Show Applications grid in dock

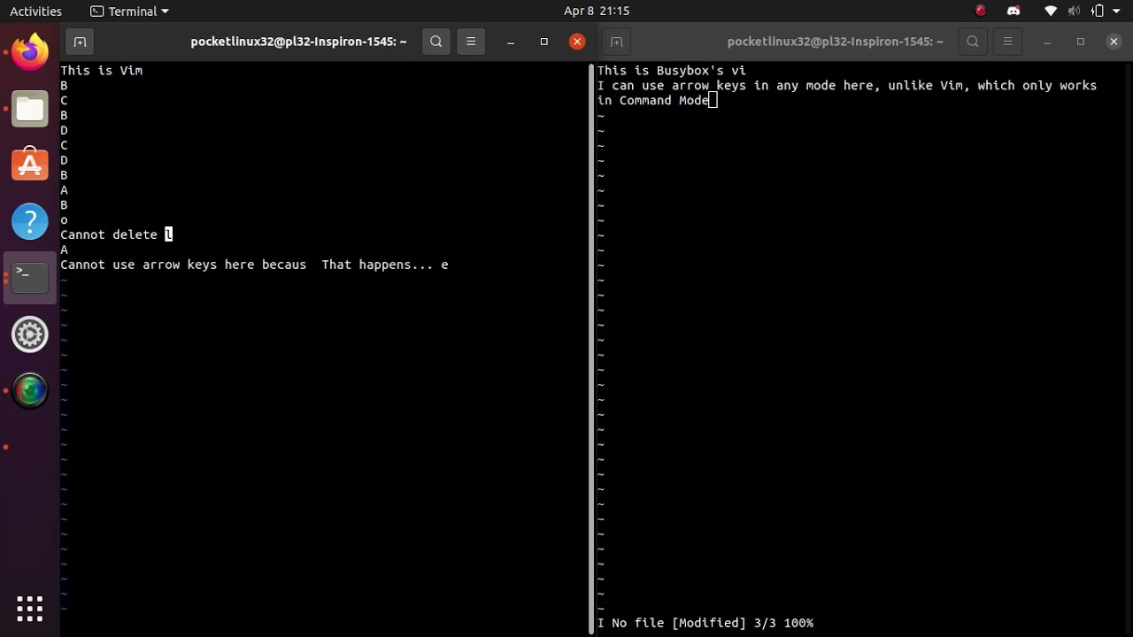click(x=30, y=608)
